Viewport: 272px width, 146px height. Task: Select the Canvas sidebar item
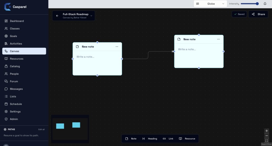point(24,51)
